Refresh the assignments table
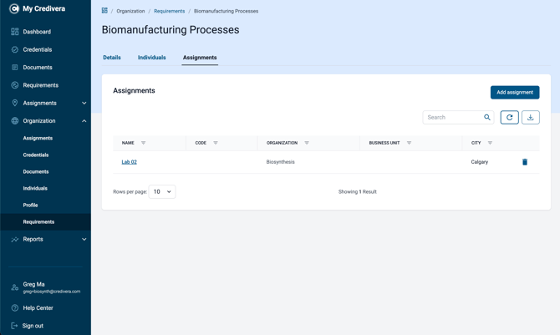The height and width of the screenshot is (335, 560). 509,117
